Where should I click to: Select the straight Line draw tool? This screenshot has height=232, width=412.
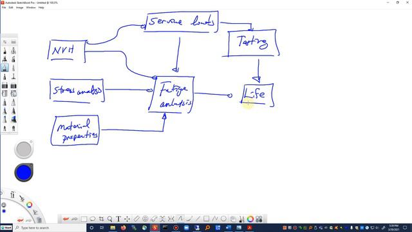pos(198,219)
